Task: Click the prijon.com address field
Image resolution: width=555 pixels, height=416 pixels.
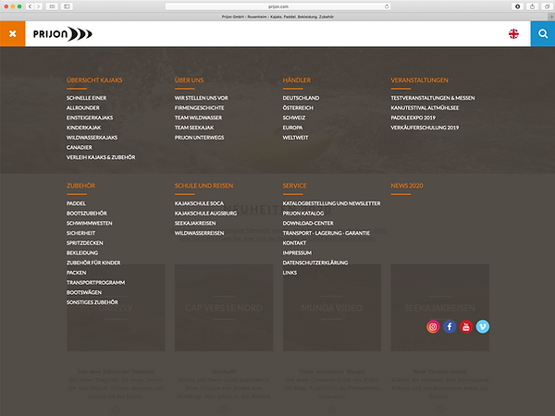Action: 278,6
